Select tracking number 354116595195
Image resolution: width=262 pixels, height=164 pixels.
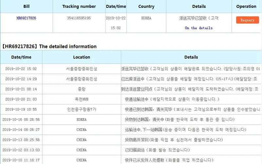79,18
